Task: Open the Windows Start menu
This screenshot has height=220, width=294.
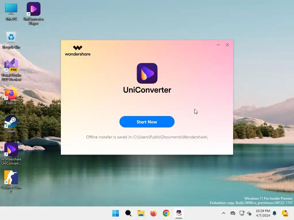Action: 115,213
